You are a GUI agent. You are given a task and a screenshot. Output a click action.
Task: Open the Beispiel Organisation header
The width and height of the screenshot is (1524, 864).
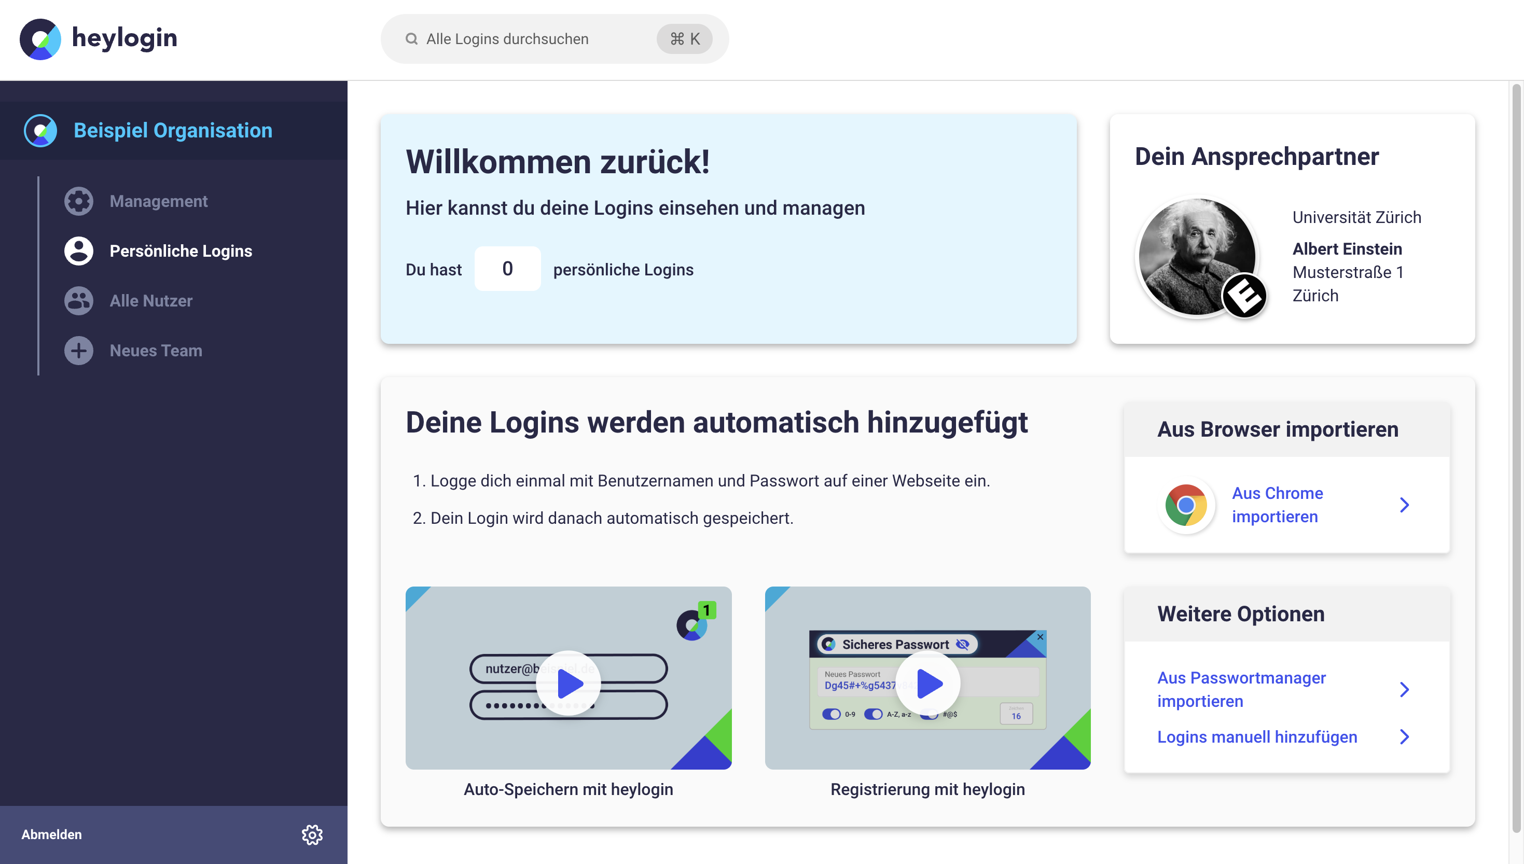[x=173, y=131]
